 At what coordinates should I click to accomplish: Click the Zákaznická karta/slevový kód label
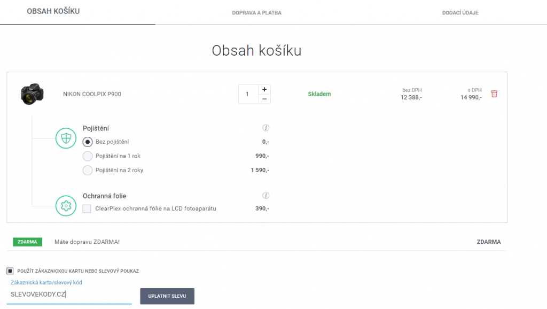[x=46, y=282]
